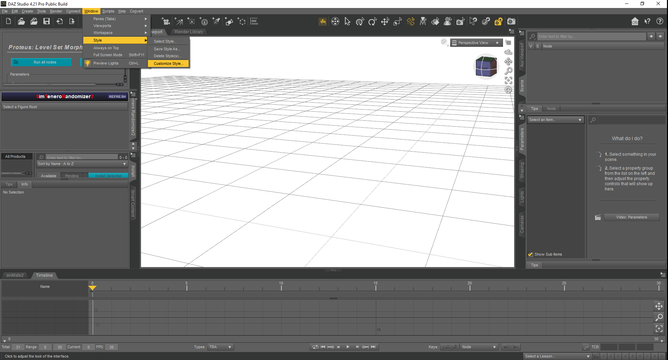Select the Region Navigator figure tool

(448, 22)
